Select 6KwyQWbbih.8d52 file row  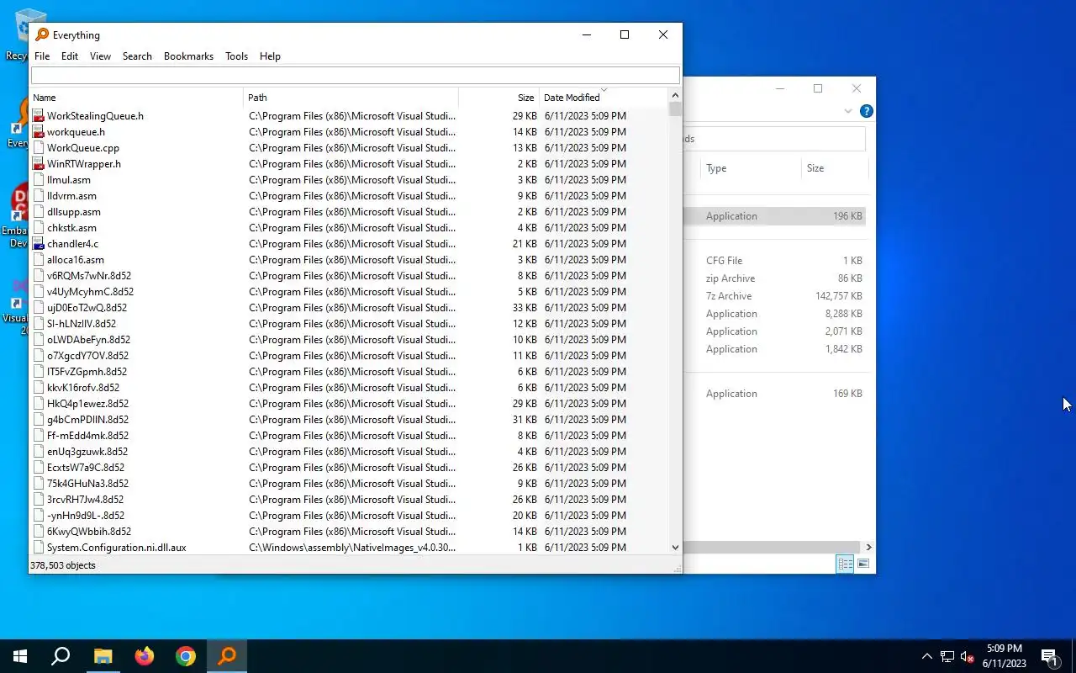[x=349, y=532]
